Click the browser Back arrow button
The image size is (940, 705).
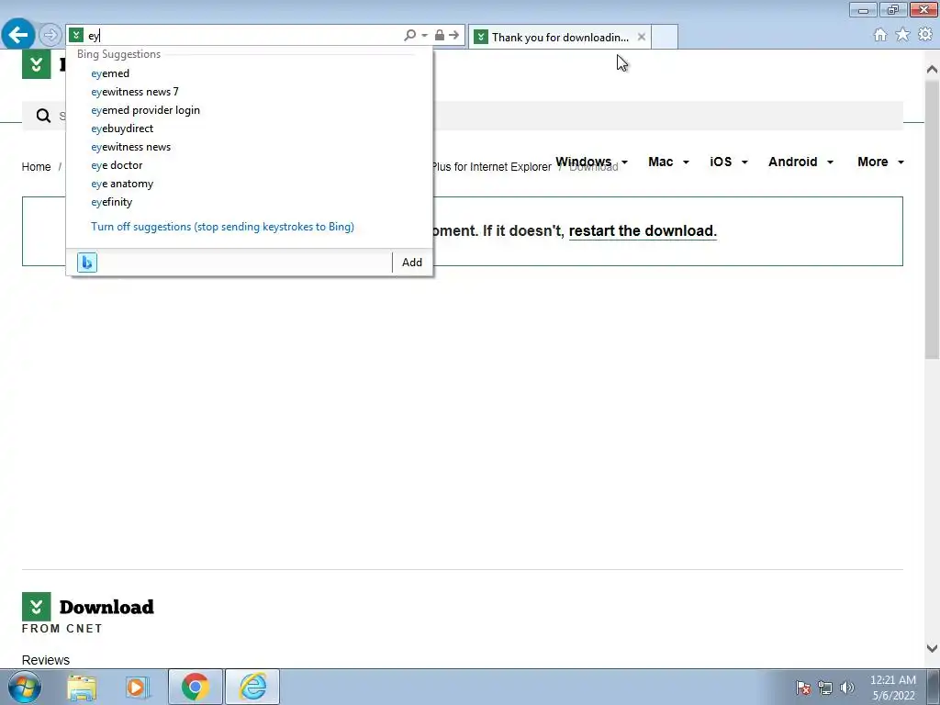(x=18, y=35)
